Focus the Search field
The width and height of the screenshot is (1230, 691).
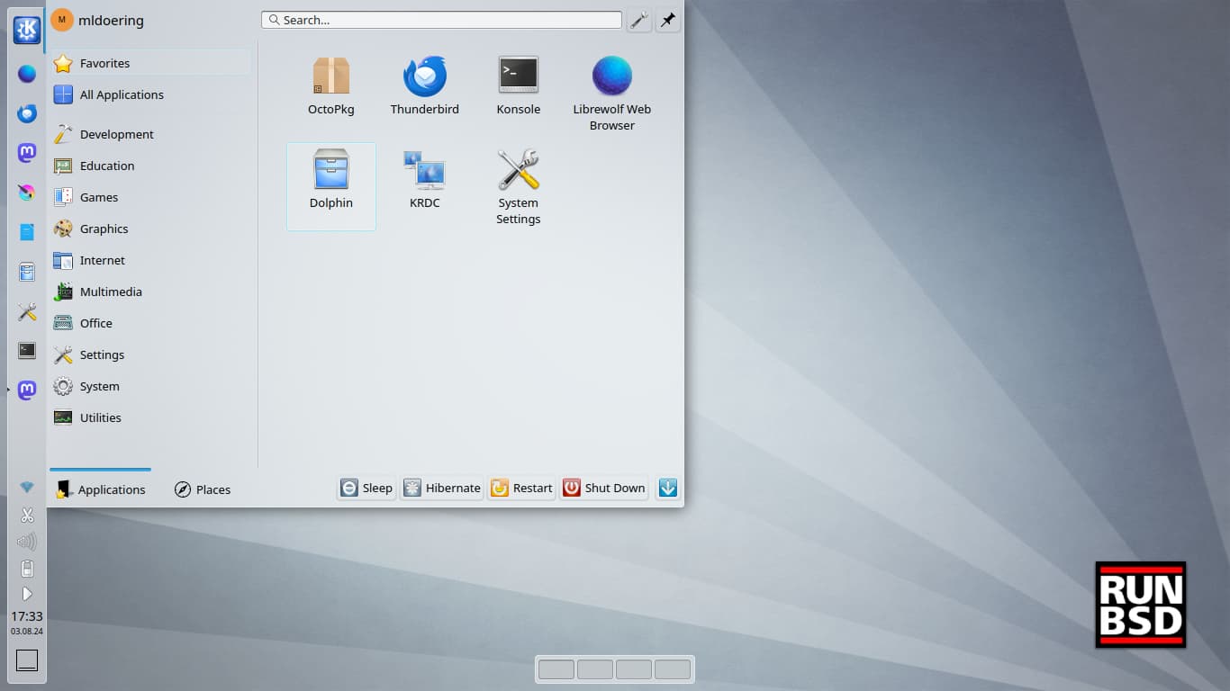pos(441,20)
